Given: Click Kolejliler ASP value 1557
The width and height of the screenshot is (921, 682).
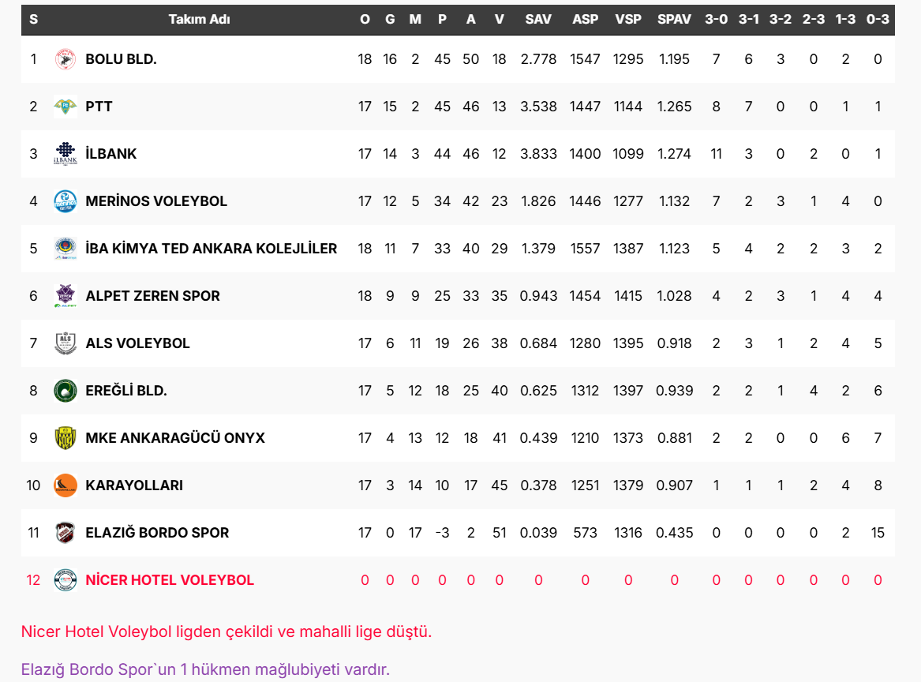Looking at the screenshot, I should pos(585,249).
